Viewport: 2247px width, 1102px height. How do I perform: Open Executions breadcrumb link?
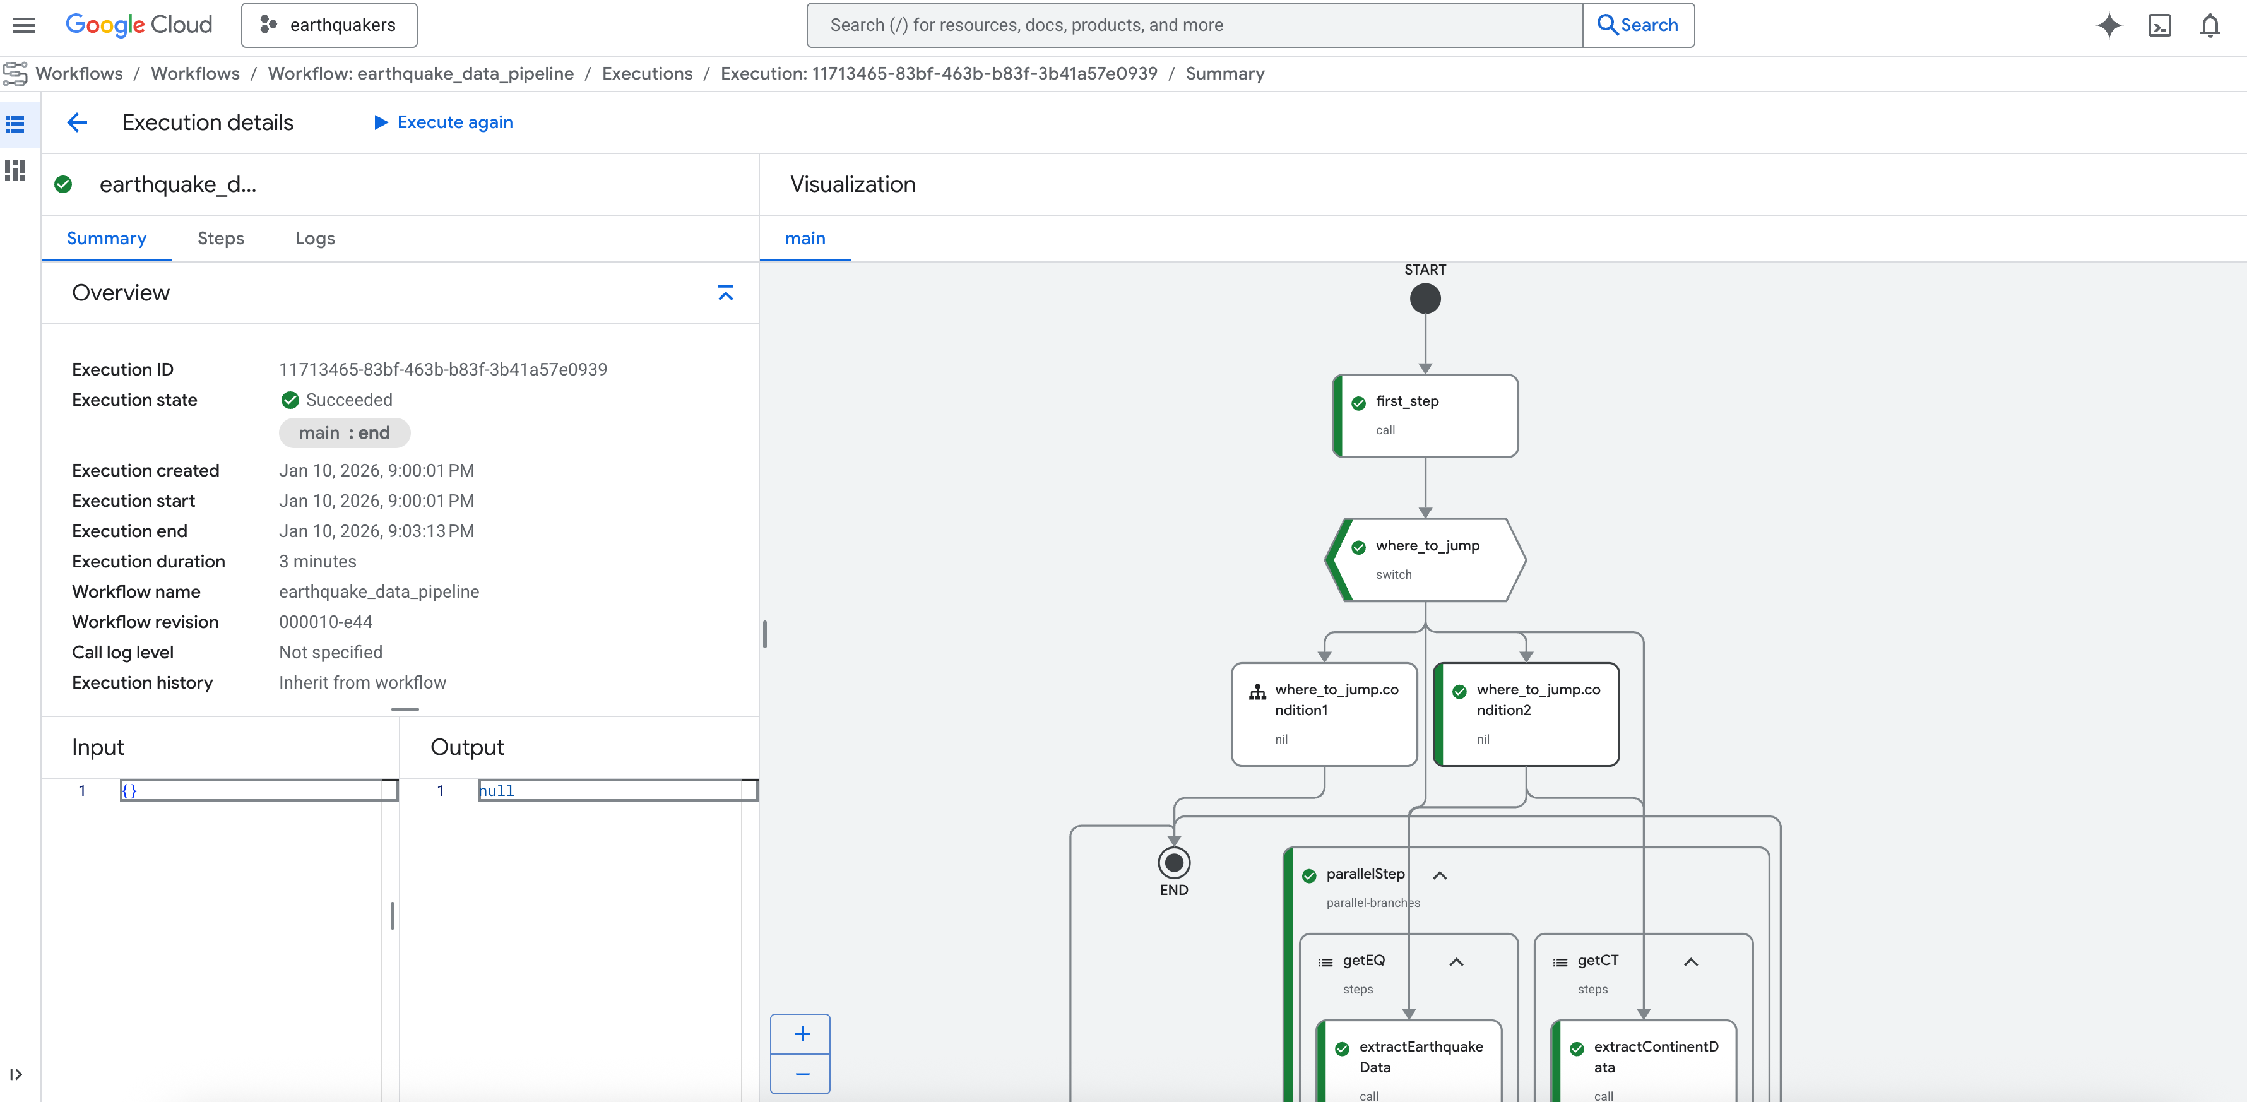[646, 73]
